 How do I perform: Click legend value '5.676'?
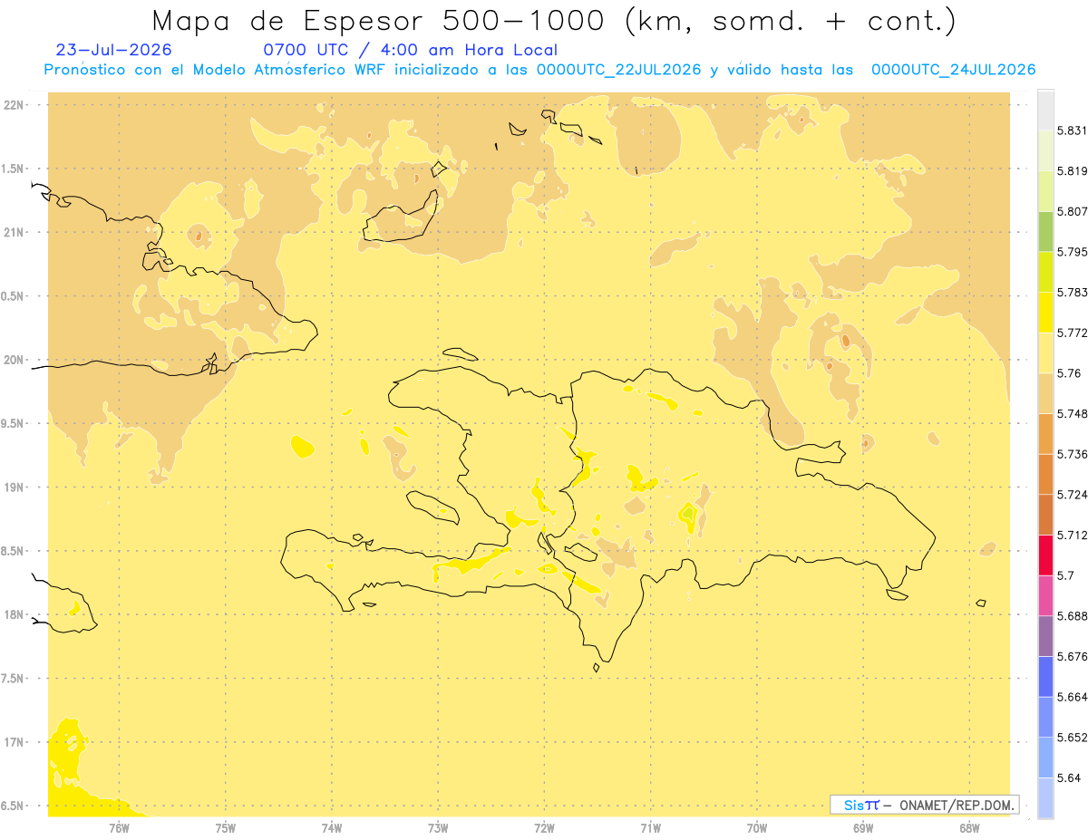tap(1073, 657)
